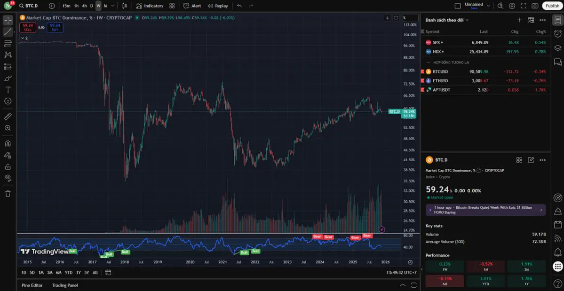Open chart settings hexagon gear icon
The width and height of the screenshot is (564, 291).
click(x=512, y=6)
